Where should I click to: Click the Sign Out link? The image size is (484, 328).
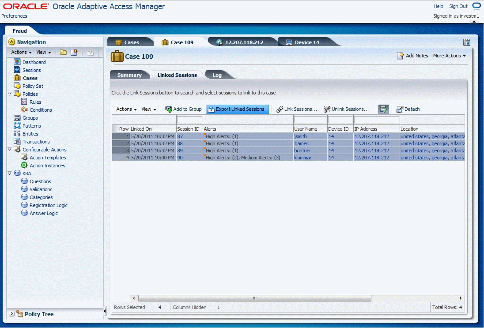pos(459,6)
